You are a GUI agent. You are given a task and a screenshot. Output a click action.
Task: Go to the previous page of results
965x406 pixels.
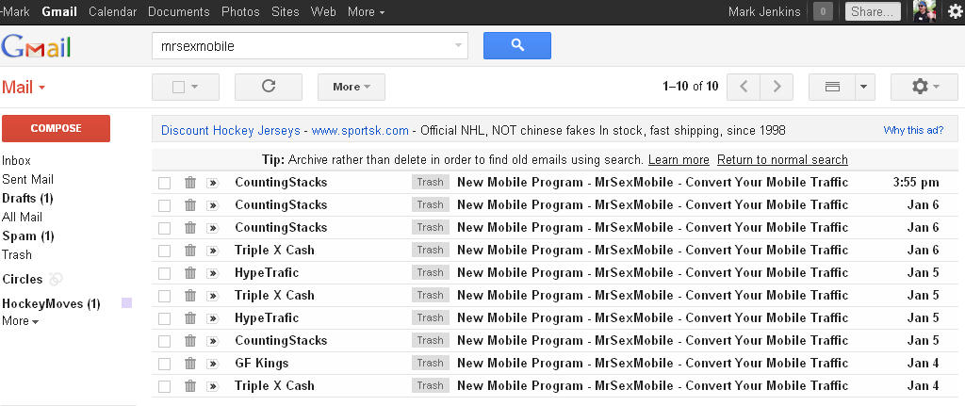[744, 87]
